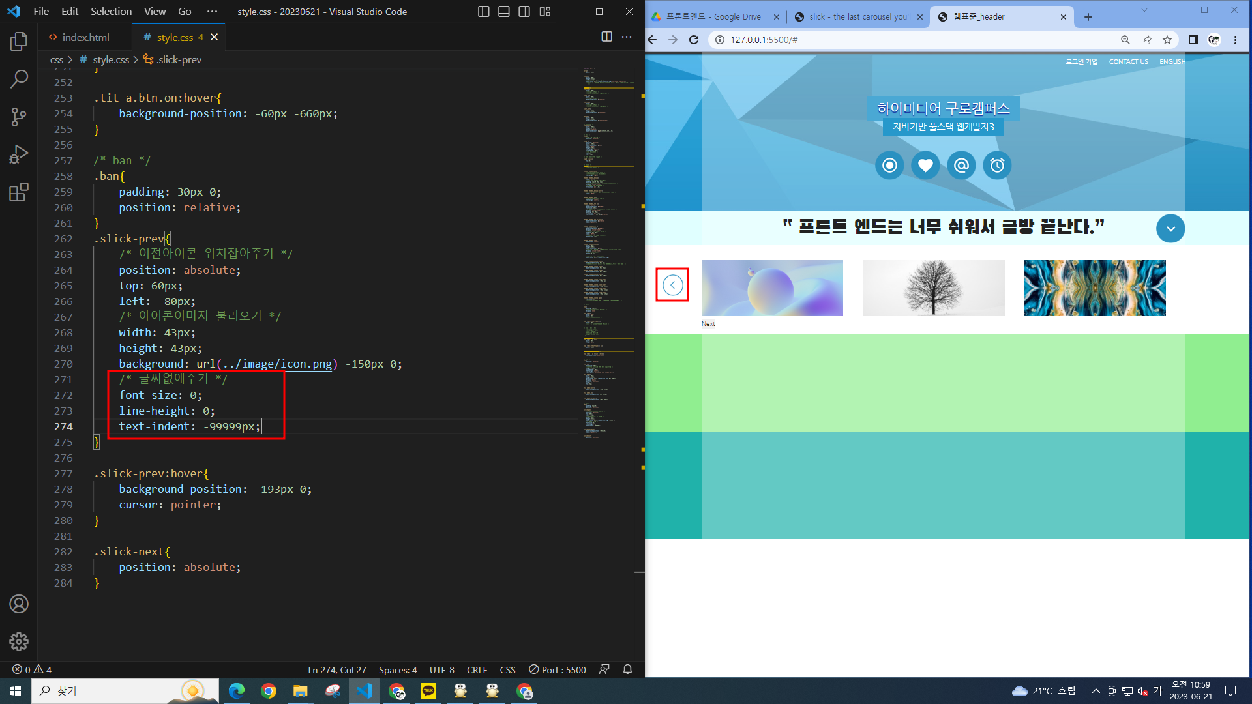Open the Extensions view

point(19,192)
